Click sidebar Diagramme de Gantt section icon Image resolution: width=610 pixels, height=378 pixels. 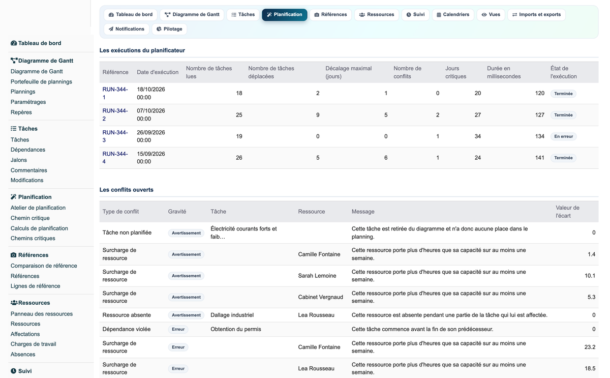14,61
